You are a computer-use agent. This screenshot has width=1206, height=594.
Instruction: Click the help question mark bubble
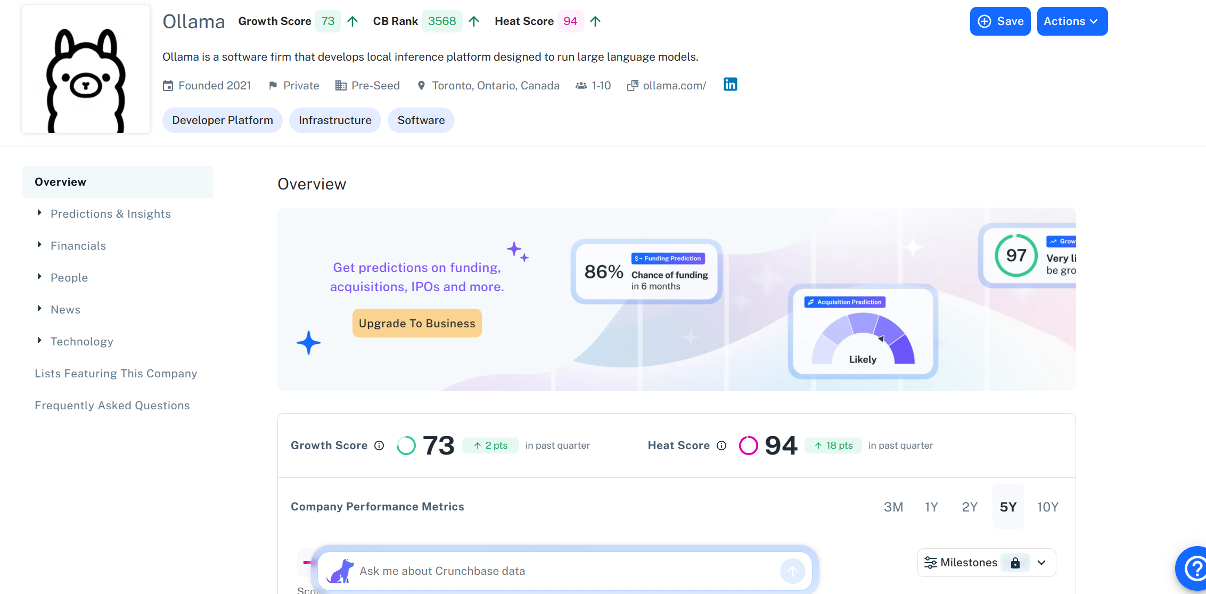[x=1194, y=568]
